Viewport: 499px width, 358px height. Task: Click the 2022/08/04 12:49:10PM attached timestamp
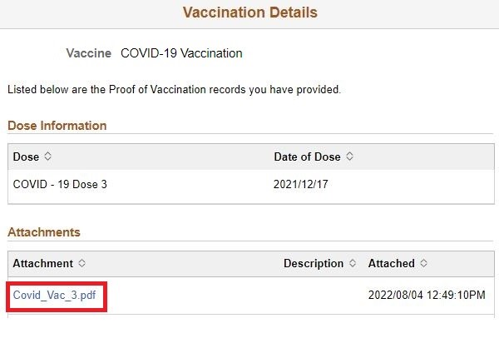427,296
